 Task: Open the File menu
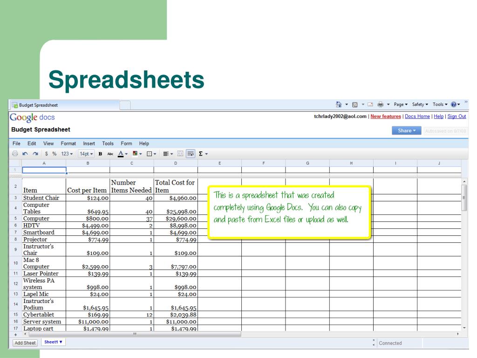point(16,144)
